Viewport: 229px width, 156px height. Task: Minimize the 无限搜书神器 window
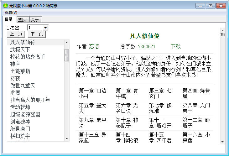(200, 6)
